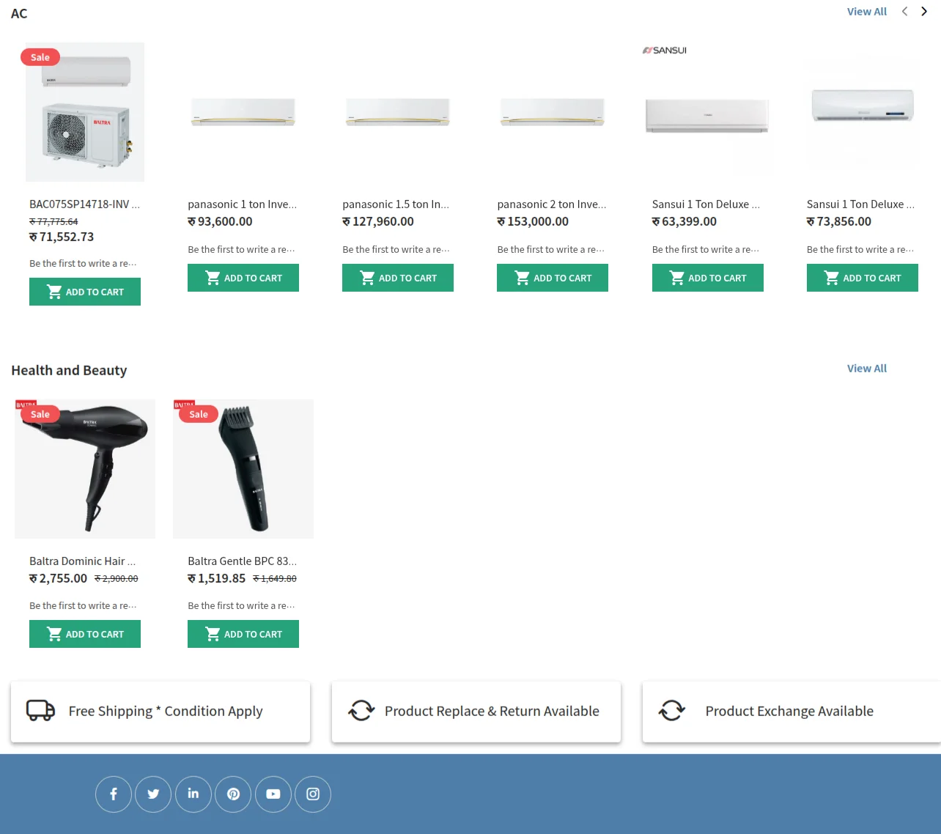The height and width of the screenshot is (834, 941).
Task: Click the Sale badge on the Baltra air conditioner
Action: tap(40, 56)
